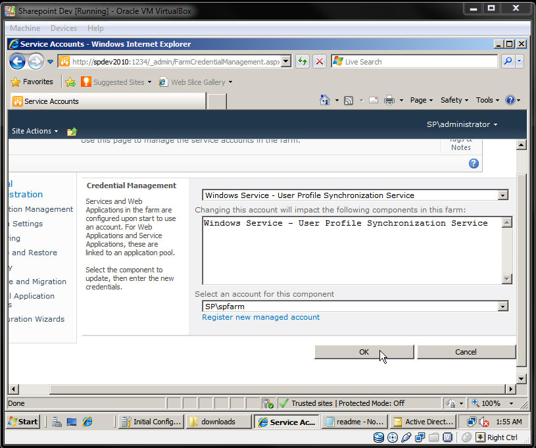Open the recent pages dropdown arrow

tap(50, 62)
